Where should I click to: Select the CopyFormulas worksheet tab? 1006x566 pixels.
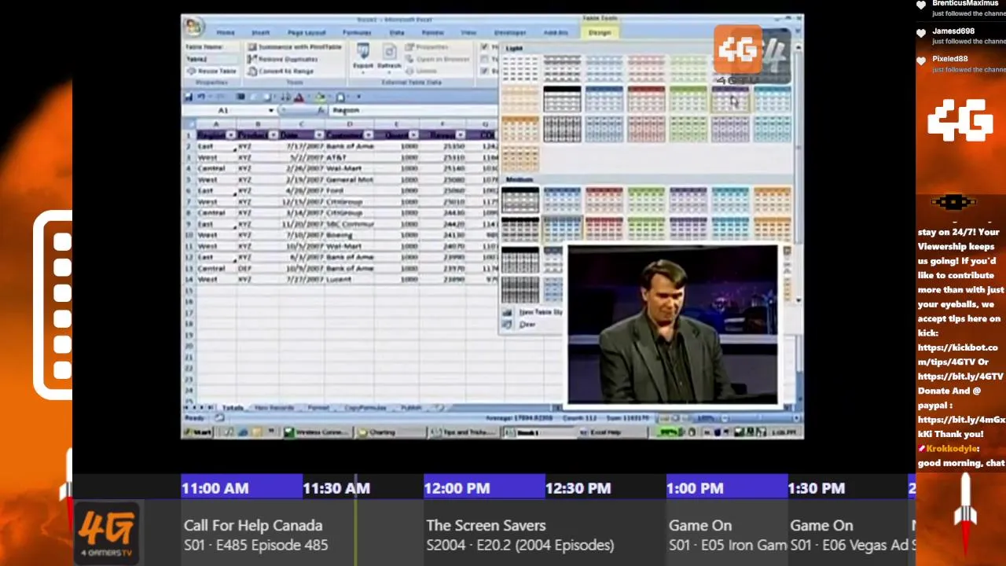[x=365, y=408]
